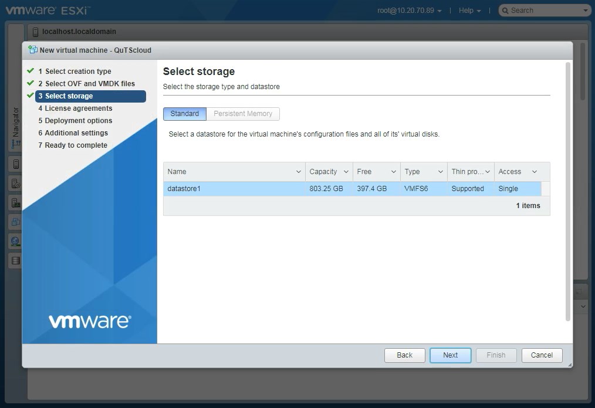
Task: Open the Networking globe icon in sidebar
Action: click(16, 241)
